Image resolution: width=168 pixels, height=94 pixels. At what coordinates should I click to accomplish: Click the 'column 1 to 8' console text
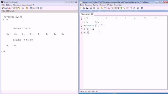pyautogui.click(x=22, y=28)
